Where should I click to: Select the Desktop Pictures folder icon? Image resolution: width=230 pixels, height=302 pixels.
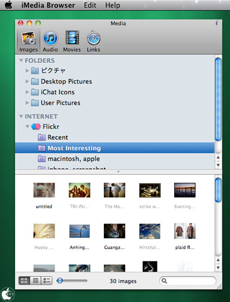[35, 81]
